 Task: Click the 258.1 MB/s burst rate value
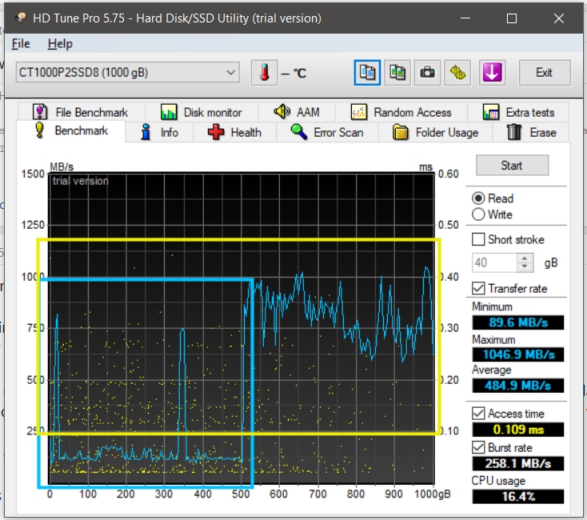tap(518, 463)
